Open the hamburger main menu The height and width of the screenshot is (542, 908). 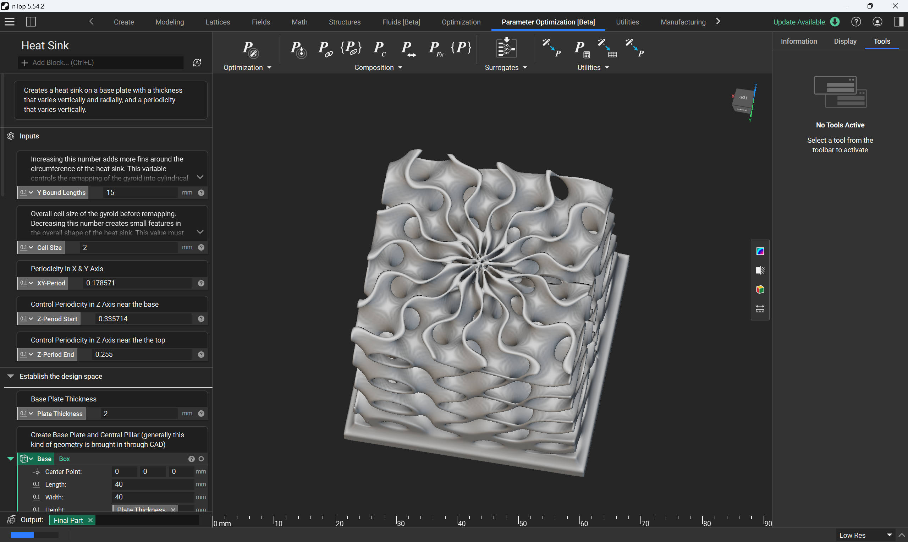(x=10, y=22)
